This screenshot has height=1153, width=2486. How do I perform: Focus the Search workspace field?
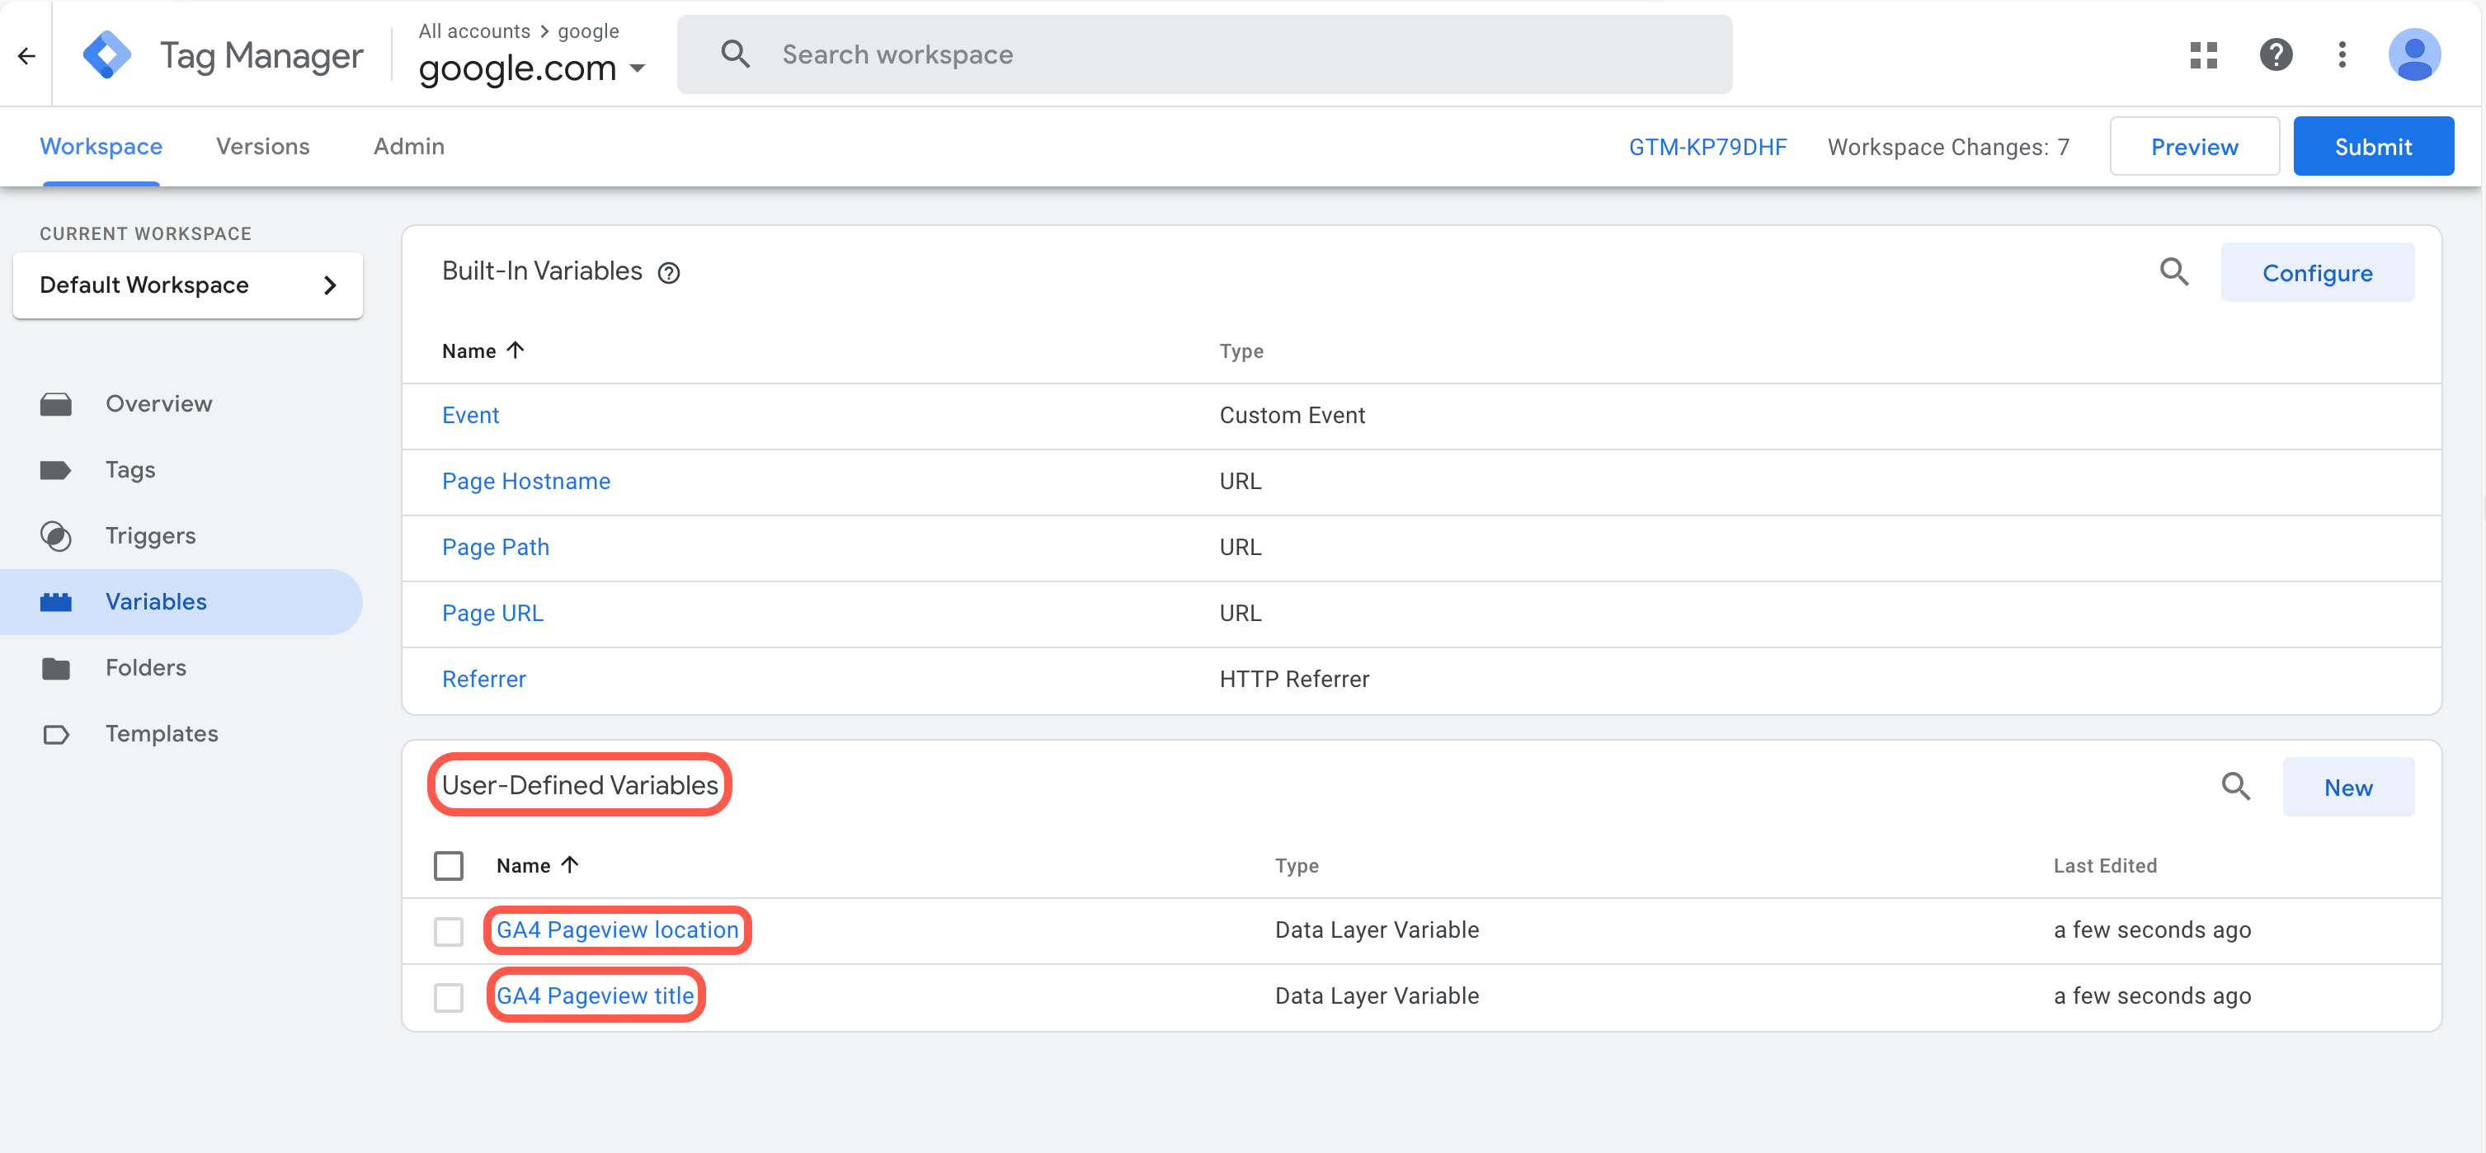click(x=1204, y=55)
